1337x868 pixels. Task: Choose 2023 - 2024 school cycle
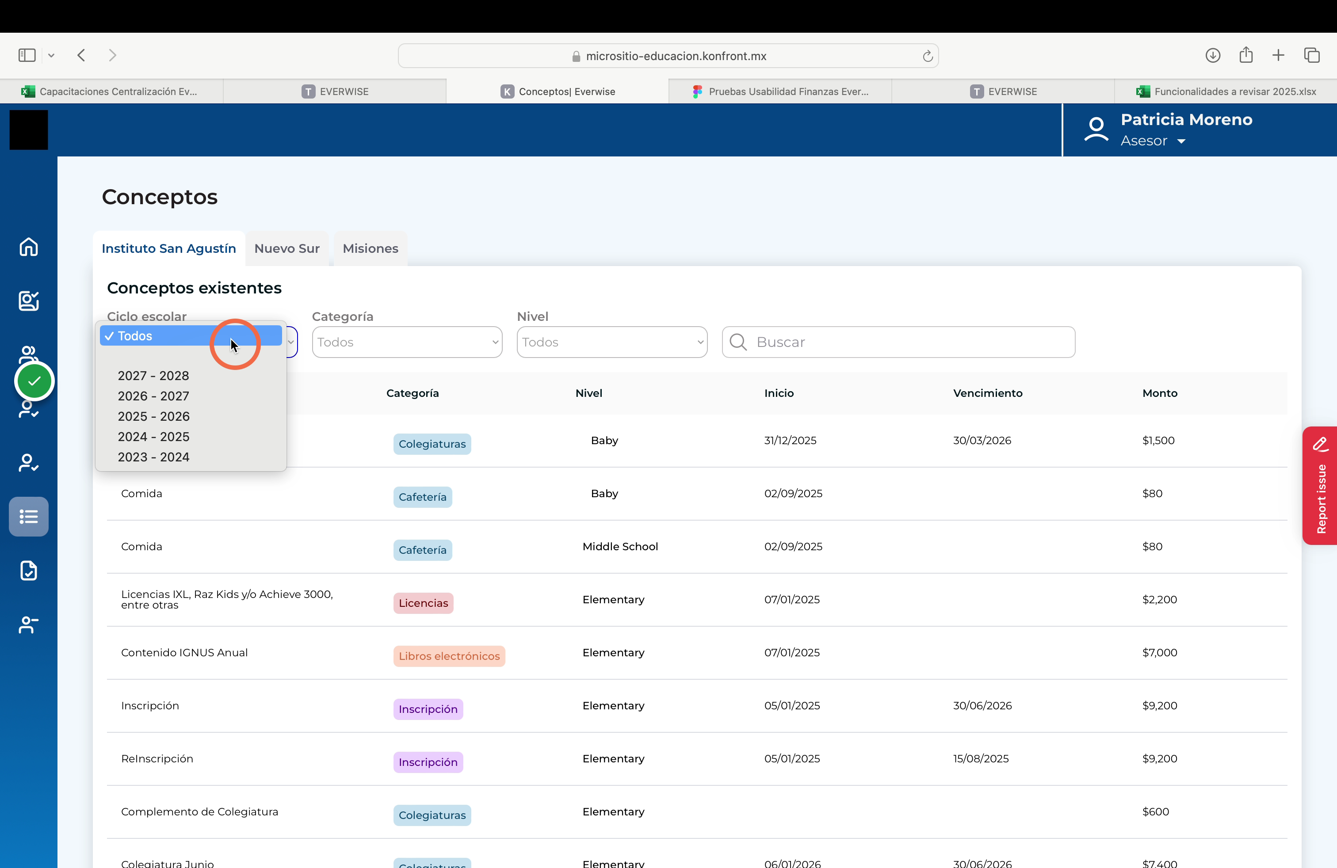[153, 457]
